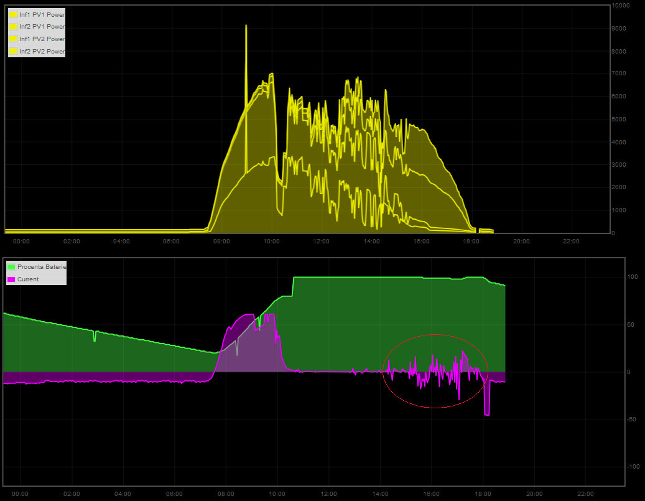
Task: Select the 18:00 label on the bottom chart
Action: pyautogui.click(x=483, y=494)
